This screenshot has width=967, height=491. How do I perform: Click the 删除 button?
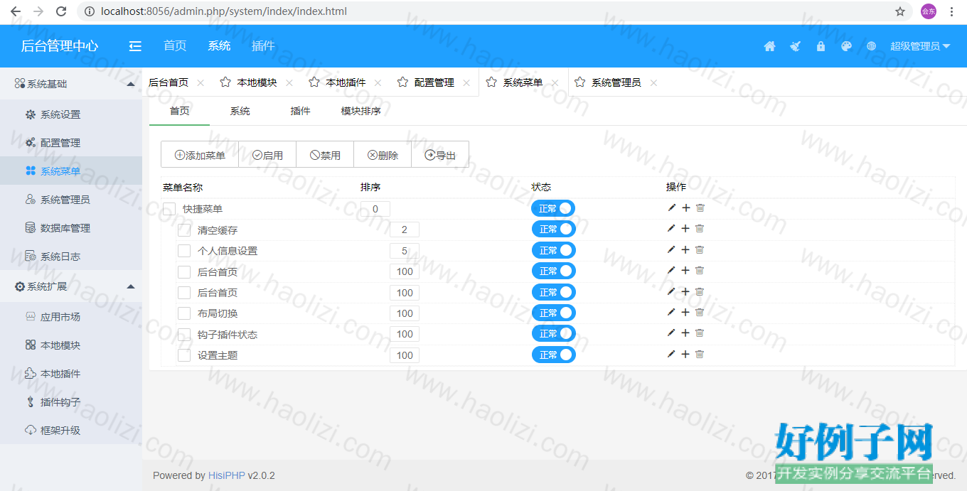click(383, 155)
